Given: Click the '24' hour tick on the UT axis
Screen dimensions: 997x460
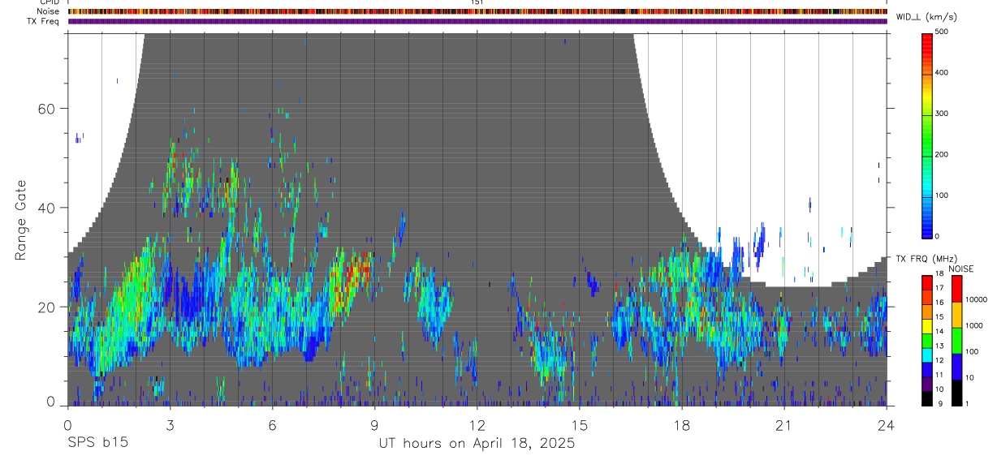Looking at the screenshot, I should pyautogui.click(x=887, y=424).
